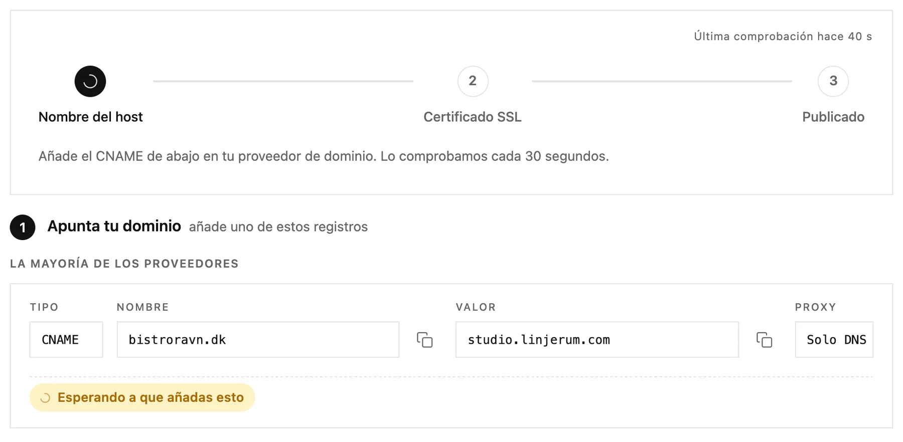Screen dimensions: 903x442
Task: Select the studio.linjerum.com value field
Action: point(597,340)
